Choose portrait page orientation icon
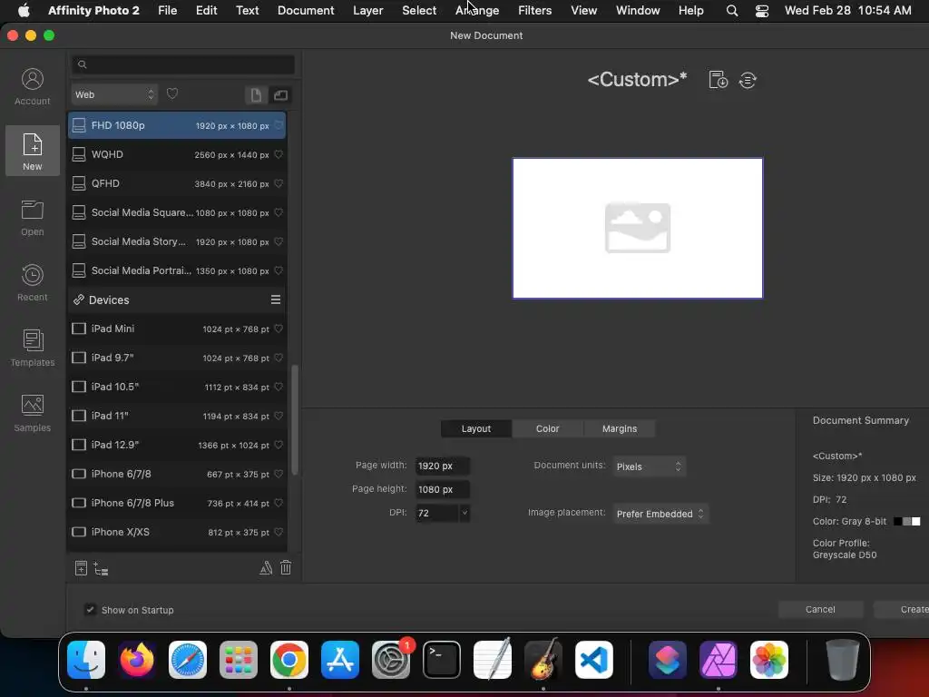This screenshot has height=697, width=929. [x=256, y=94]
